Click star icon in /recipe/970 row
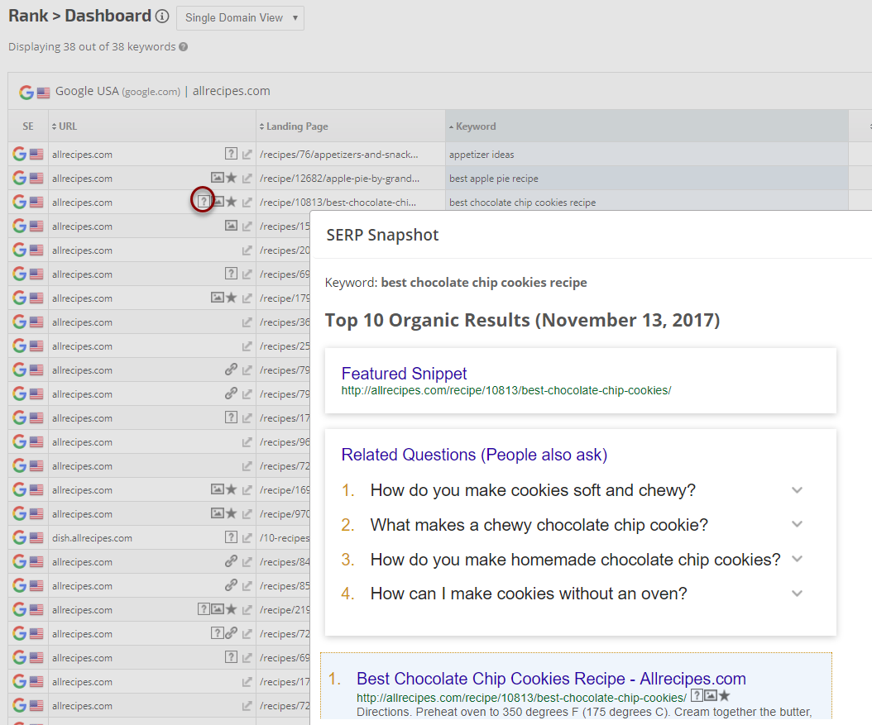Screen dimensions: 872x725 [232, 513]
